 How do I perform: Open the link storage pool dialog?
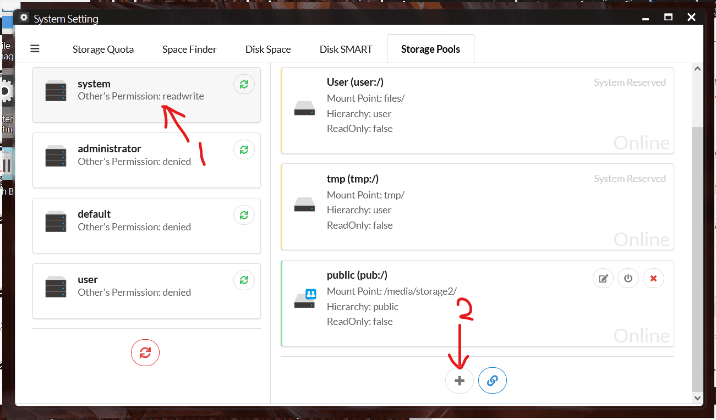pyautogui.click(x=492, y=380)
